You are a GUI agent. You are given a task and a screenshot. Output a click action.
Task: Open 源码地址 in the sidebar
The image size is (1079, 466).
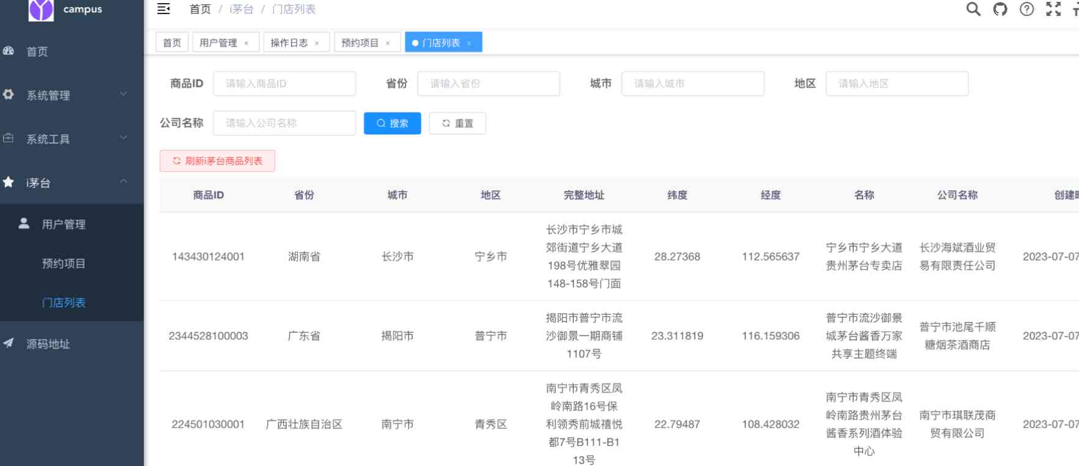48,344
